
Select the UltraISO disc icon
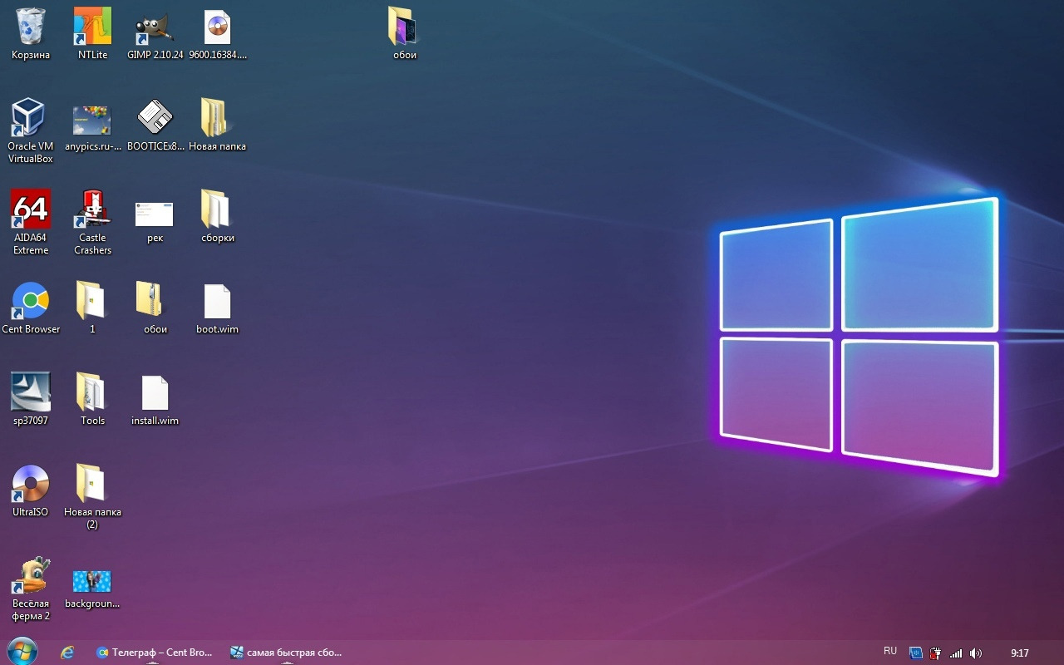tap(31, 484)
